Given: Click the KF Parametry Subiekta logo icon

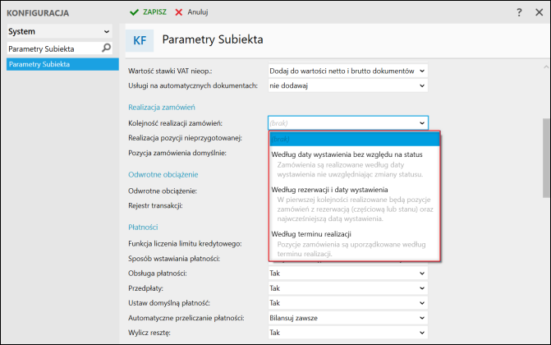Looking at the screenshot, I should click(x=139, y=39).
